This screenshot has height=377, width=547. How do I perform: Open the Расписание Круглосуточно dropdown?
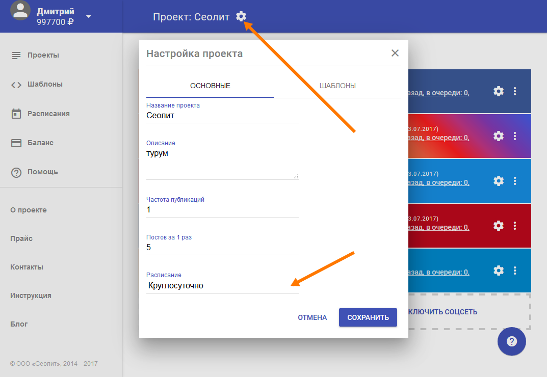tap(222, 286)
